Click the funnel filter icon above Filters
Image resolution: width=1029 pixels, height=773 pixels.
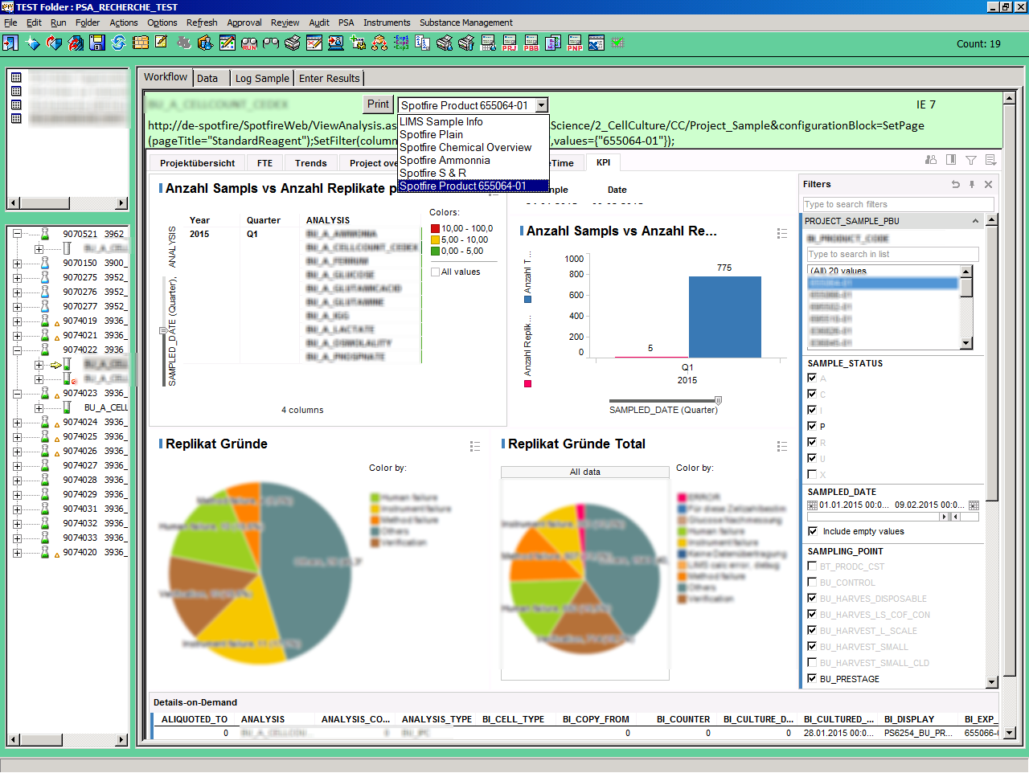[971, 161]
